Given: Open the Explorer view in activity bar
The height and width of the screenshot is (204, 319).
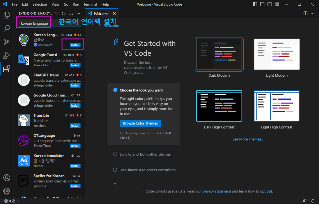Looking at the screenshot, I should click(6, 15).
